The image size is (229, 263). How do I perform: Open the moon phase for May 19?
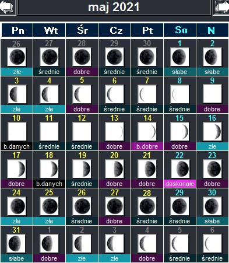point(82,169)
